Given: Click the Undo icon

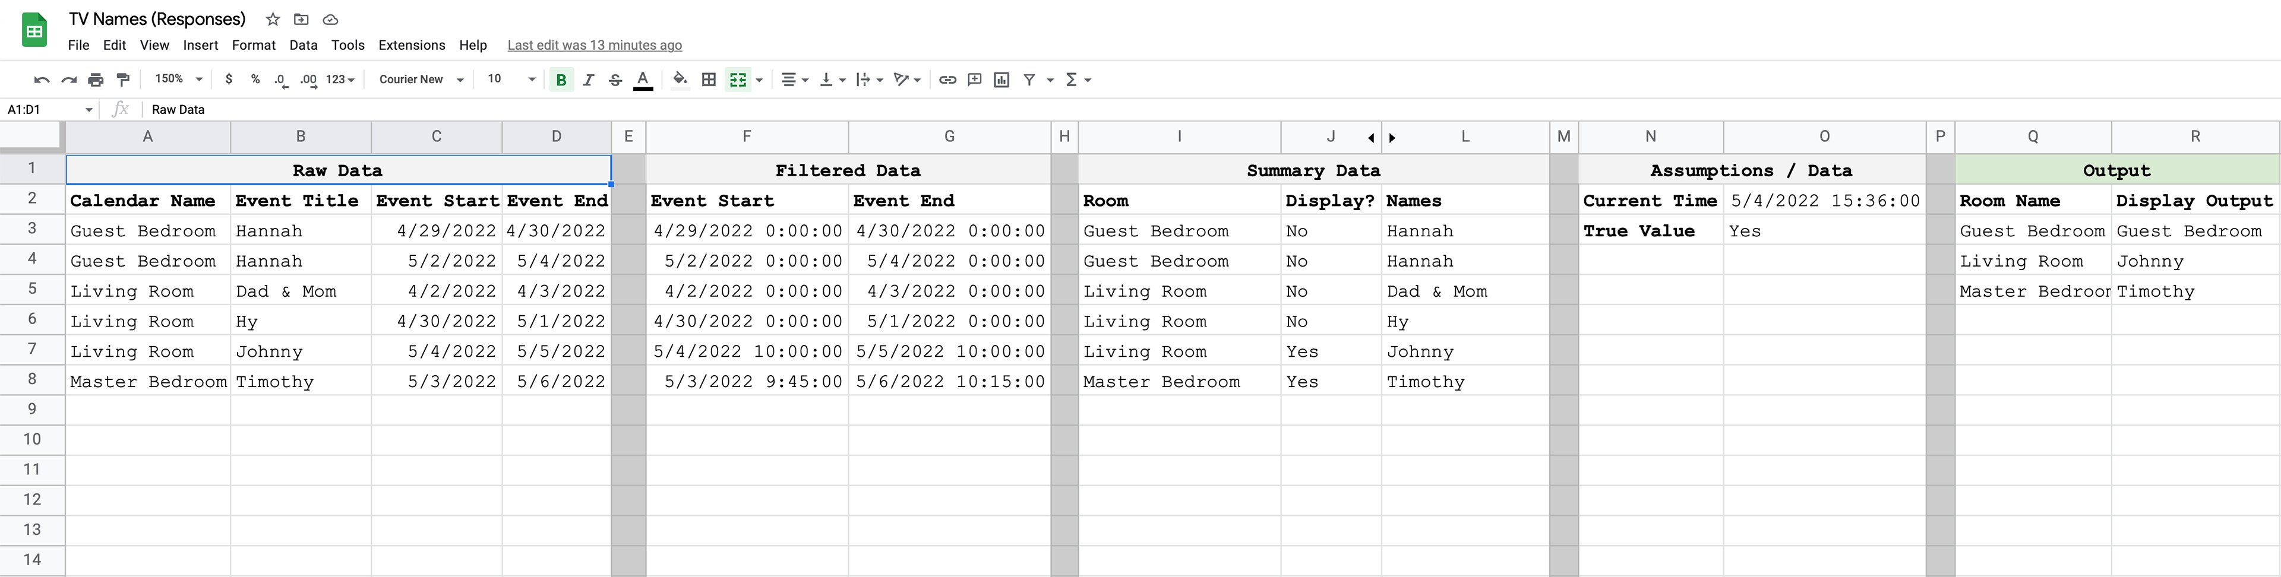Looking at the screenshot, I should click(41, 80).
